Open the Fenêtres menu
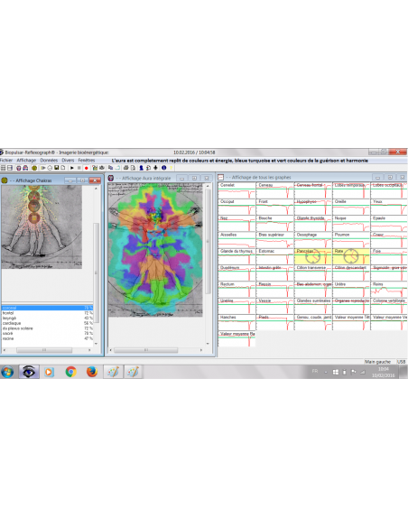 coord(87,161)
